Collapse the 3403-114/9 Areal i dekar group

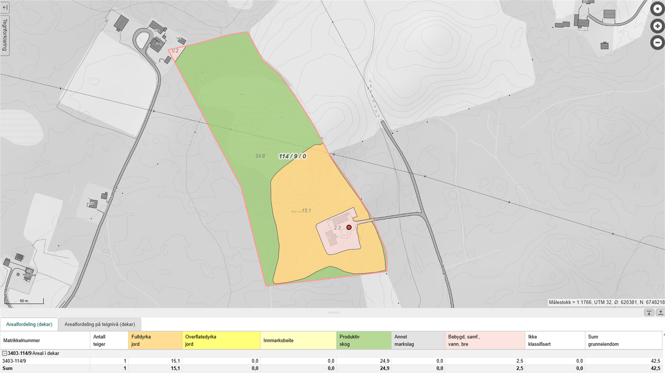5,353
